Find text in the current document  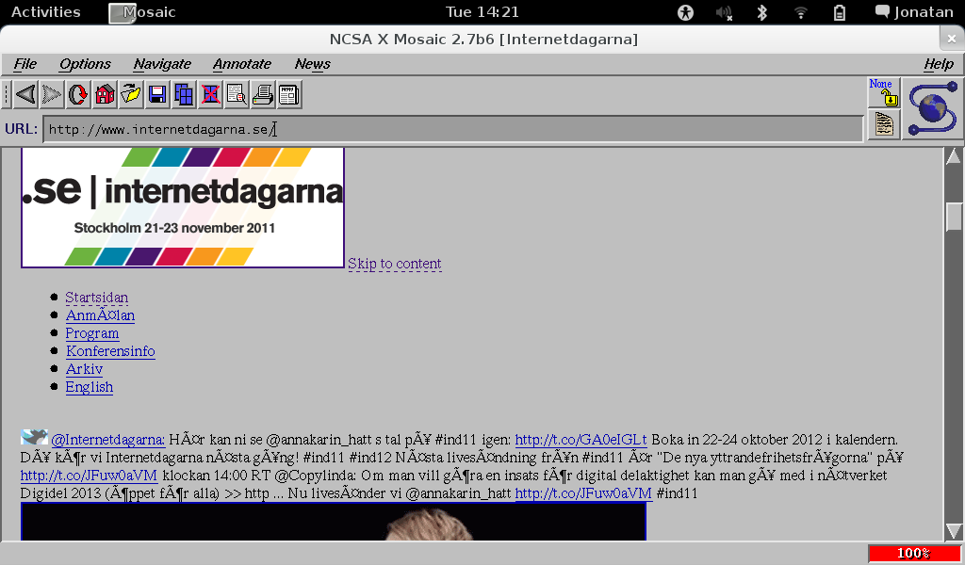237,95
